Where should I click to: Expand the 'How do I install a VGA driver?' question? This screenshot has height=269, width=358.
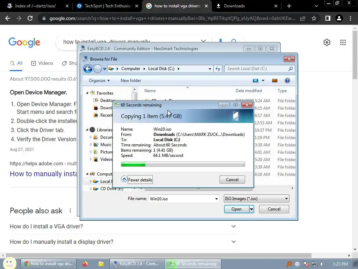[233, 226]
